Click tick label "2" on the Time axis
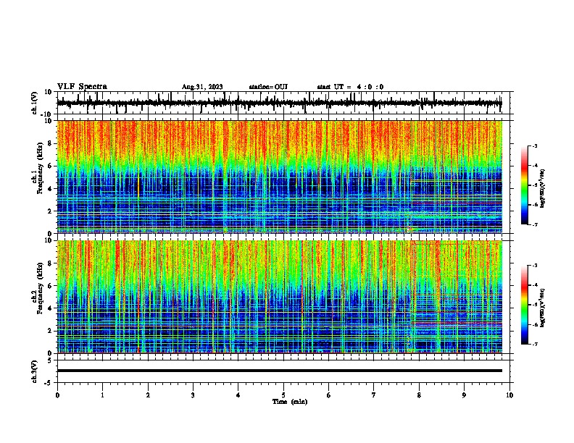 point(148,395)
